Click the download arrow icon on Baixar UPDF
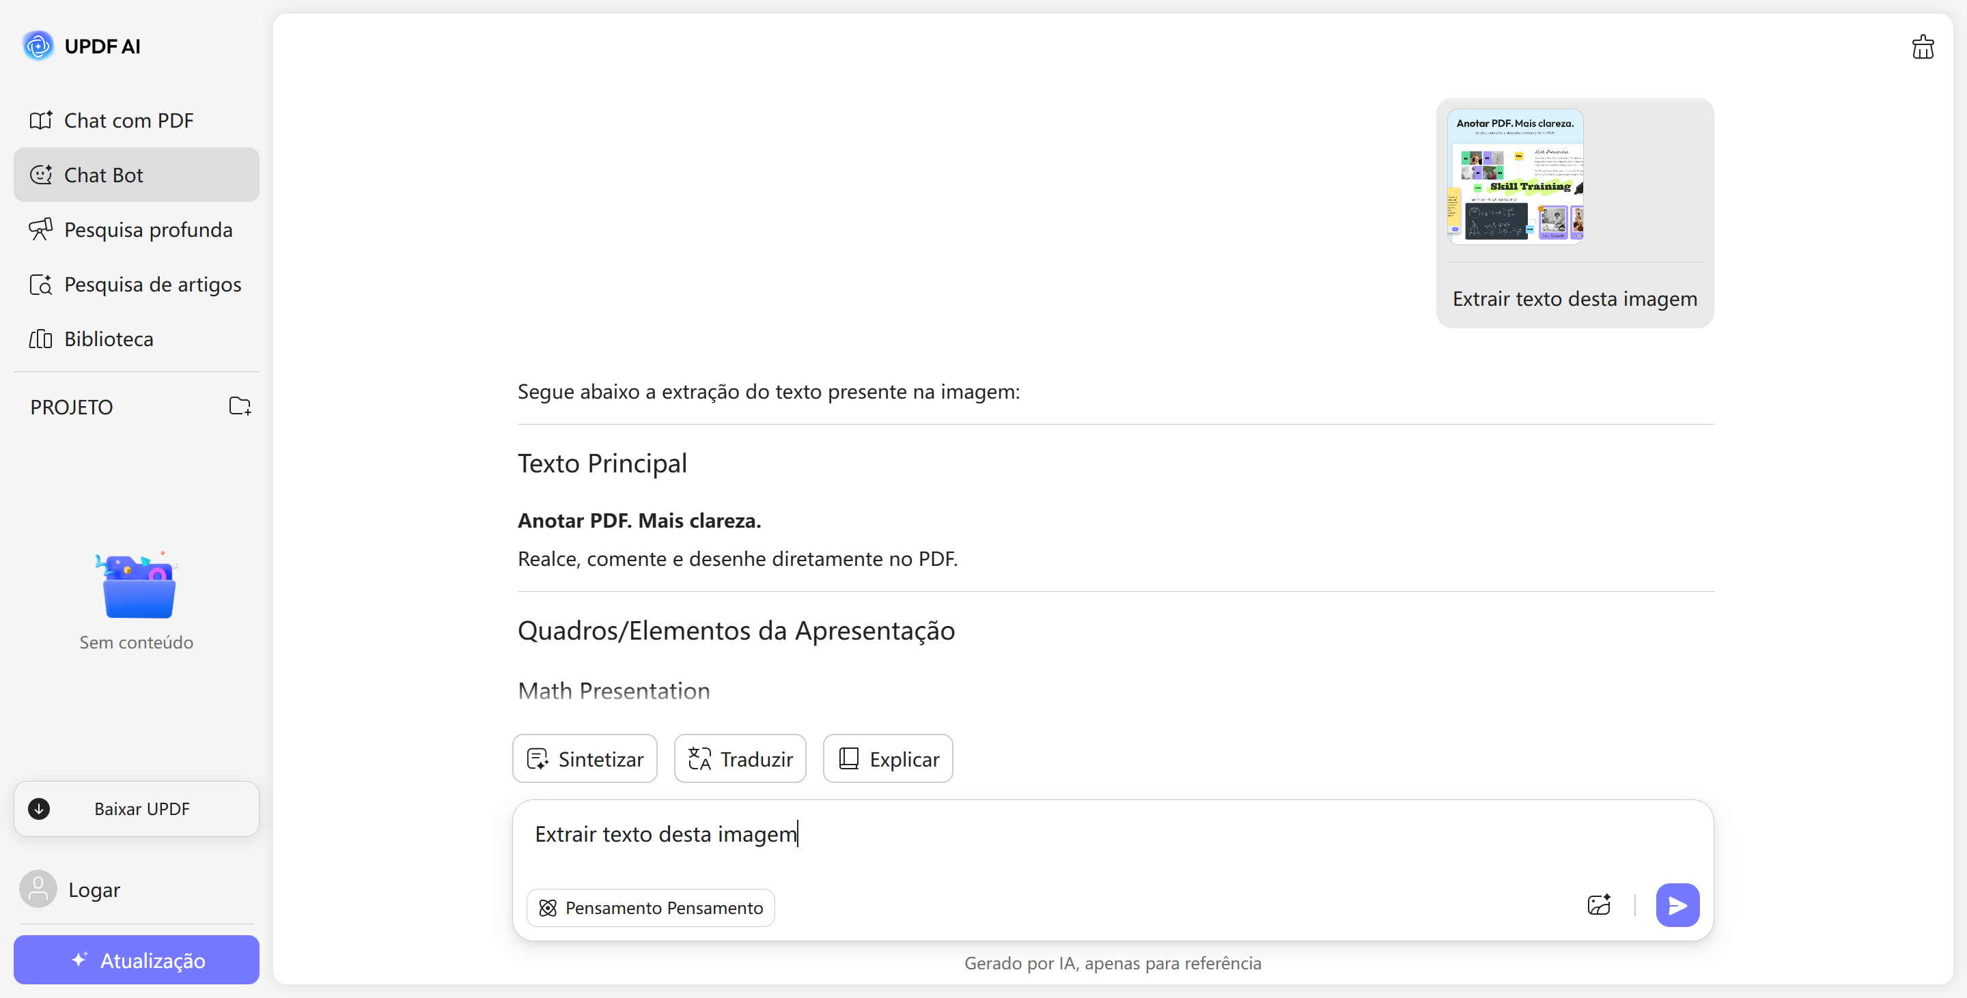 [x=39, y=808]
